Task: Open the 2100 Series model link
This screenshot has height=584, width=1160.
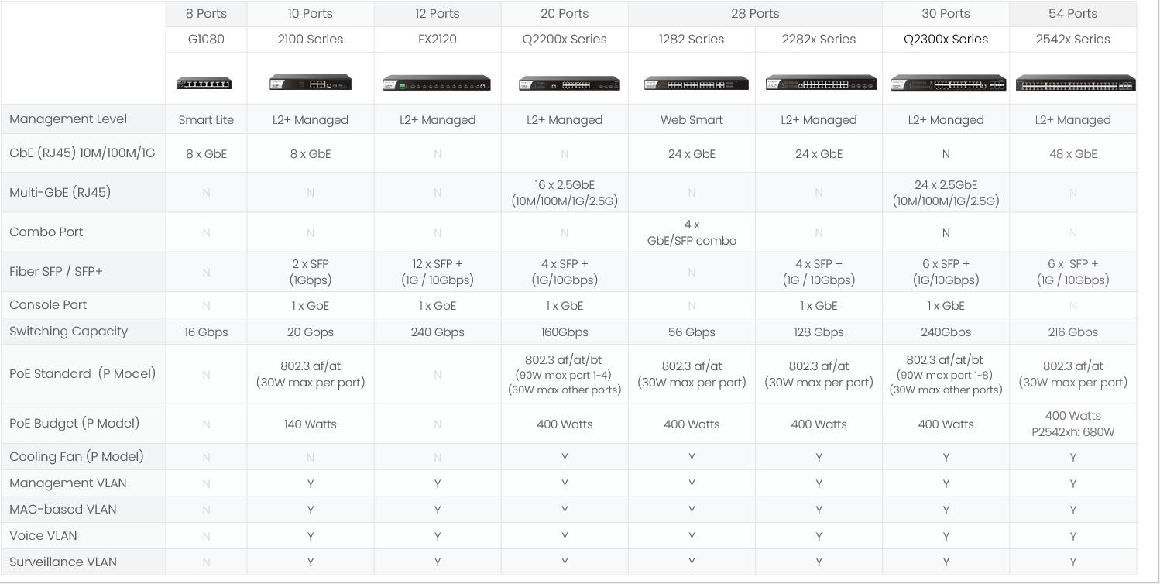Action: click(x=311, y=40)
